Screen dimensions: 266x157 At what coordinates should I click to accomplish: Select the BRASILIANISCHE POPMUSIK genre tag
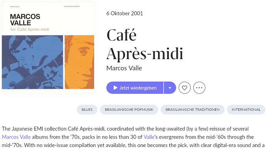129,110
